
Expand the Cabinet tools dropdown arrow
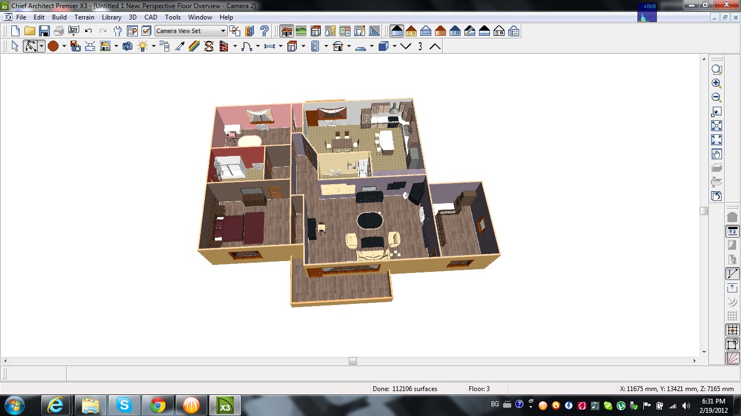303,47
